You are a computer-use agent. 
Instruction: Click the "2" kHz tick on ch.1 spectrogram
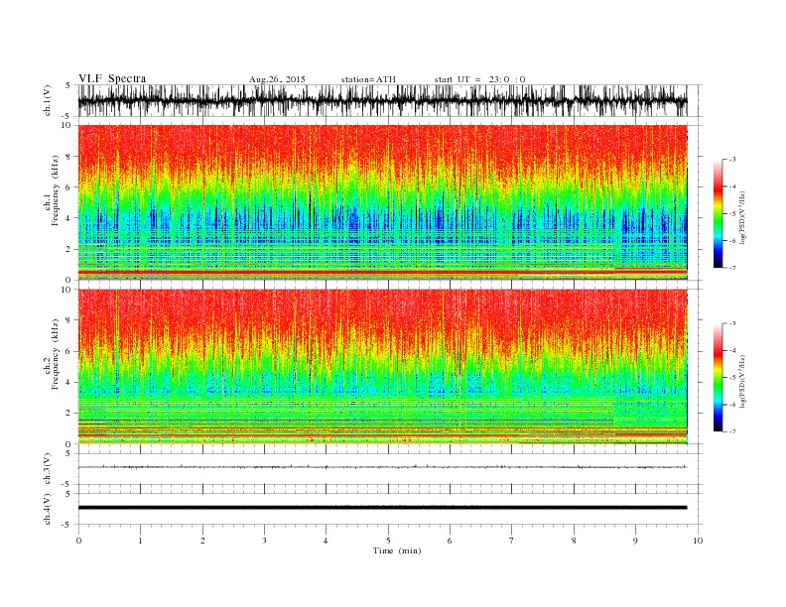[69, 249]
